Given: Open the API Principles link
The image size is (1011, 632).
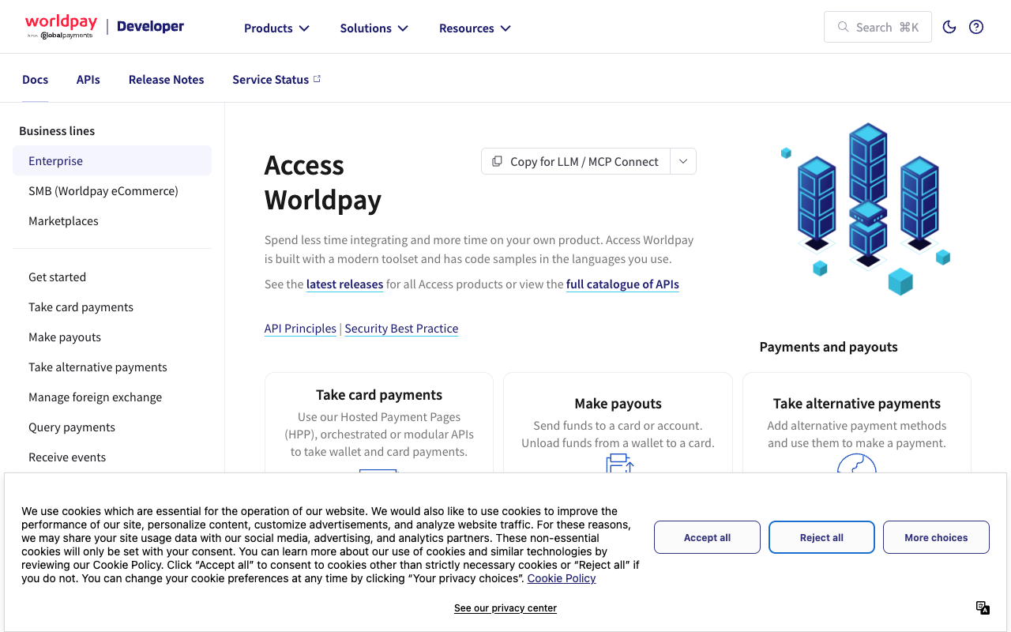Looking at the screenshot, I should coord(300,329).
